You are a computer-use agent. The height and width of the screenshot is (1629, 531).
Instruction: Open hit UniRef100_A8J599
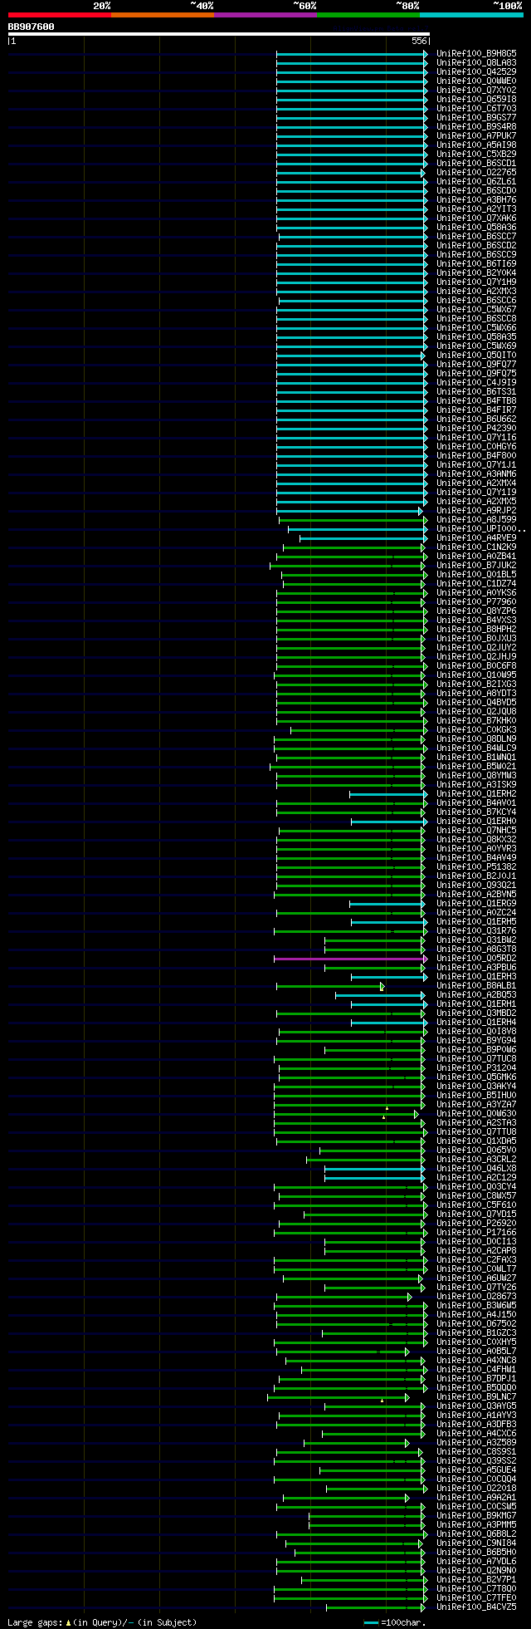click(476, 519)
